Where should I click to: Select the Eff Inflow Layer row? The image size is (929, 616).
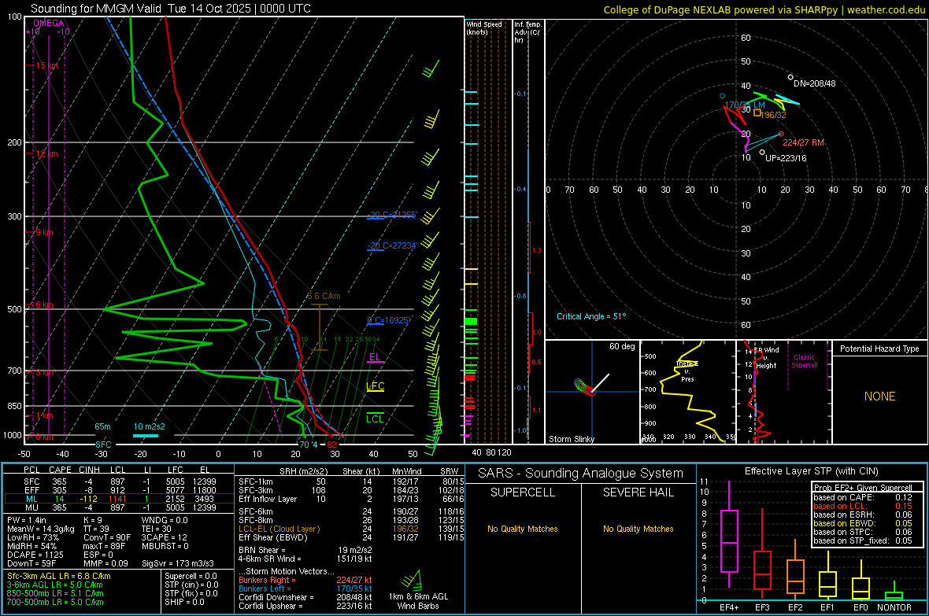[x=351, y=499]
